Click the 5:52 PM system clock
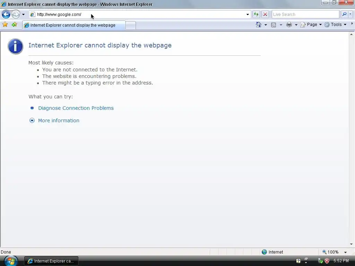The width and height of the screenshot is (355, 266). (341, 261)
